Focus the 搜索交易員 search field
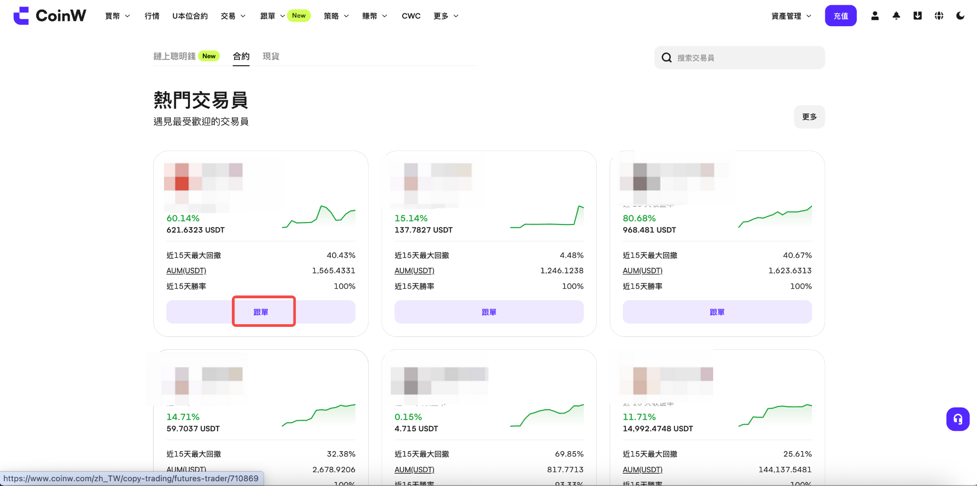Image resolution: width=977 pixels, height=486 pixels. (739, 58)
